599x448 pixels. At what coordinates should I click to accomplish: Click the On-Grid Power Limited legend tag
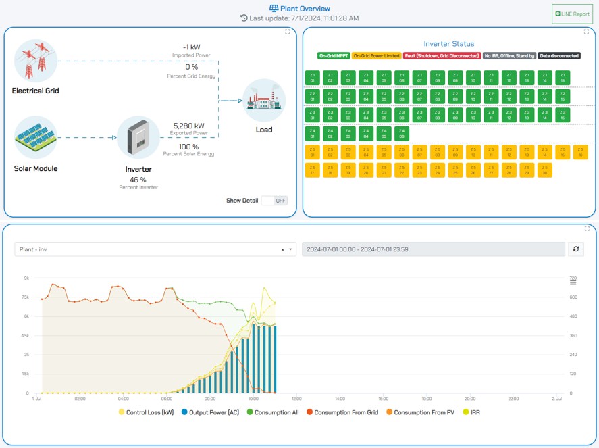pyautogui.click(x=377, y=56)
